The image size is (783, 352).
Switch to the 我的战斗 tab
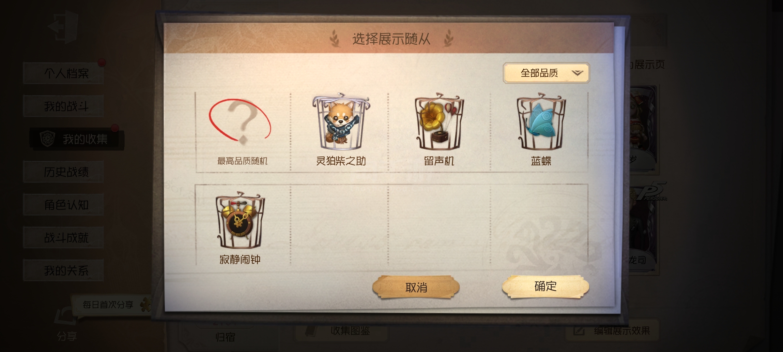(x=64, y=106)
